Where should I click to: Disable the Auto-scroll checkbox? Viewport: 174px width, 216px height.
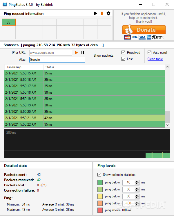point(149,53)
